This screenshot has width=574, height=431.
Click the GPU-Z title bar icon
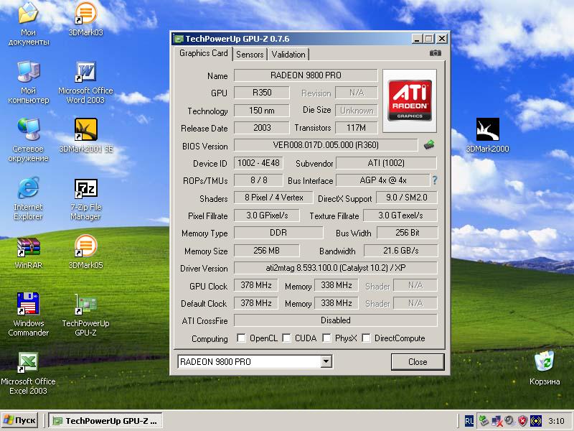click(x=179, y=39)
